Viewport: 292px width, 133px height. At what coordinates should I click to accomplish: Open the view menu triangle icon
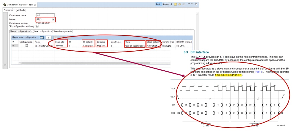coord(189,4)
